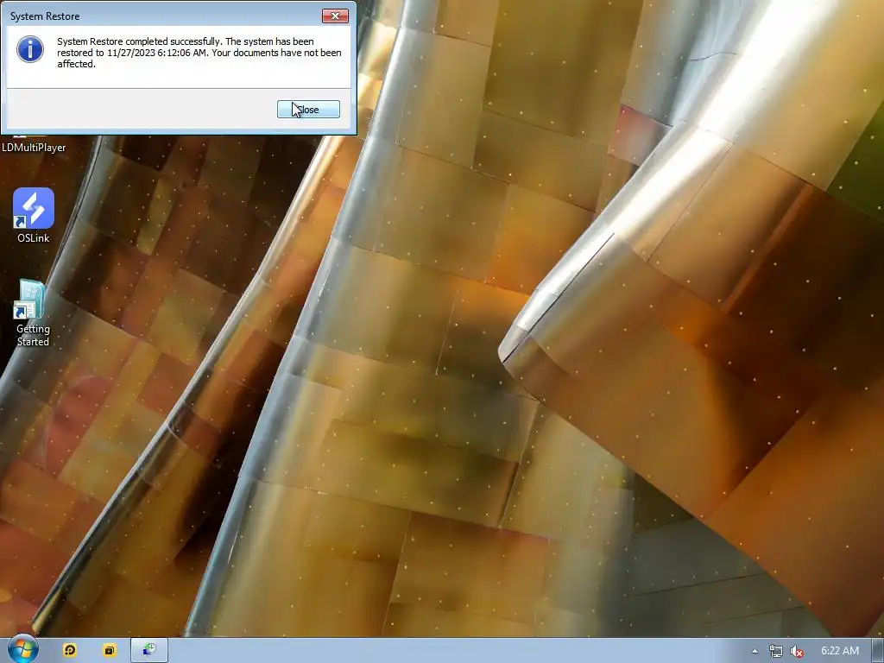This screenshot has height=663, width=884.
Task: Click the Show desktop strip at taskbar end
Action: click(878, 651)
